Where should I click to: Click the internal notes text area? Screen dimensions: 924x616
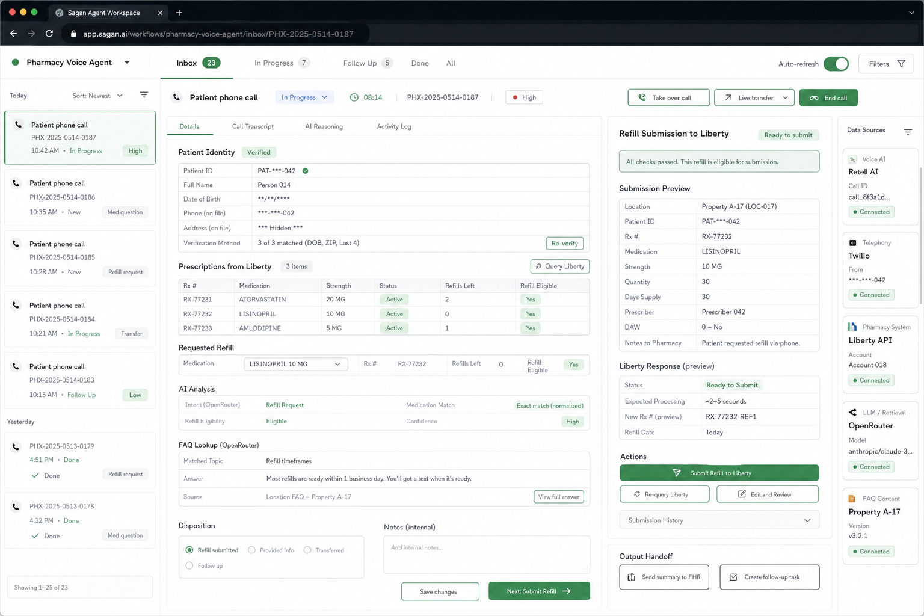486,555
